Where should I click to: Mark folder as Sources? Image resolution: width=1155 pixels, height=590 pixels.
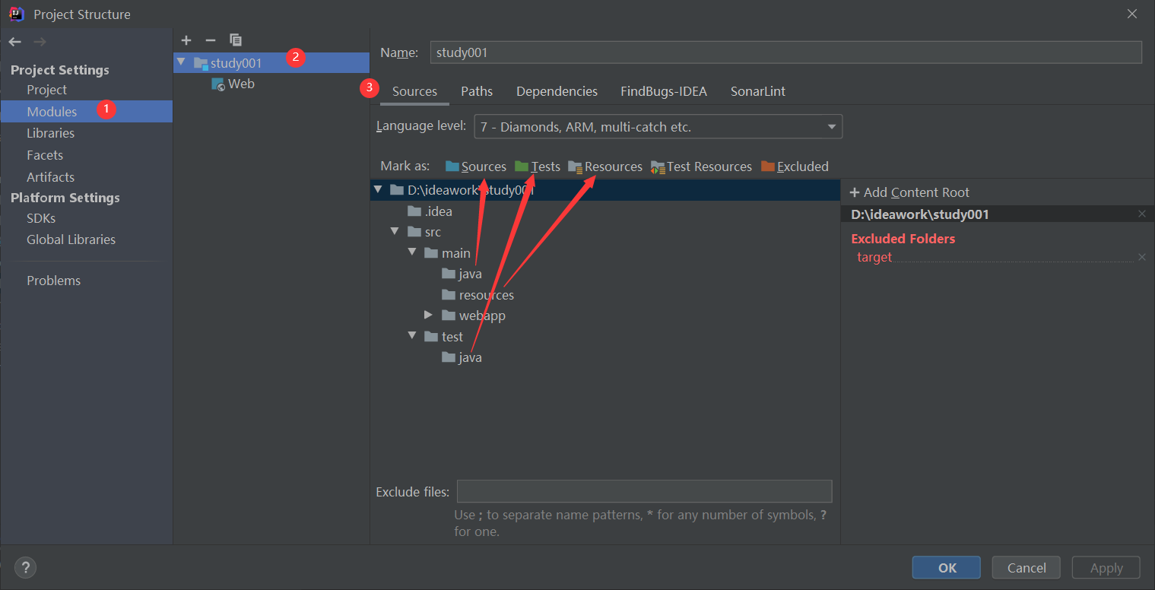476,167
